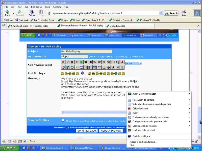
Task: Click the Send message button
Action: click(x=87, y=131)
